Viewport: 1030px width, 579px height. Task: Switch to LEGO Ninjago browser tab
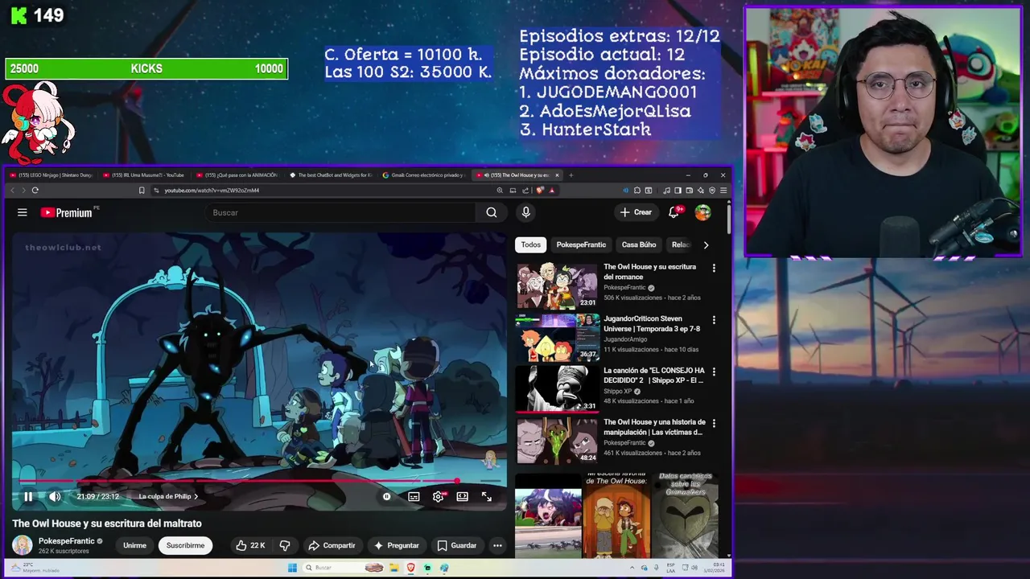(51, 175)
